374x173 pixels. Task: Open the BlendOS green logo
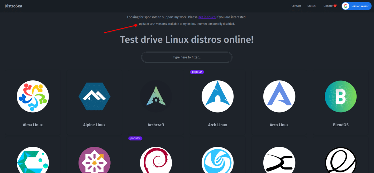[341, 96]
